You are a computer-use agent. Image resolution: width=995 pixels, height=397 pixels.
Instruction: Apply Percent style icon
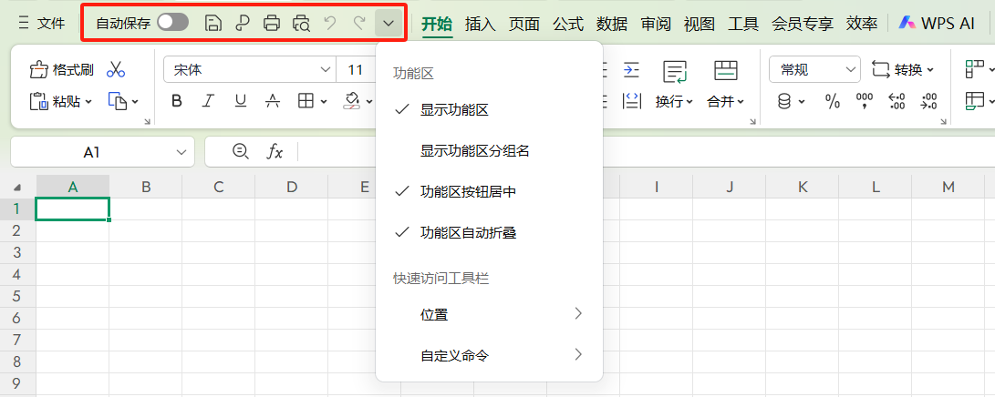[833, 101]
